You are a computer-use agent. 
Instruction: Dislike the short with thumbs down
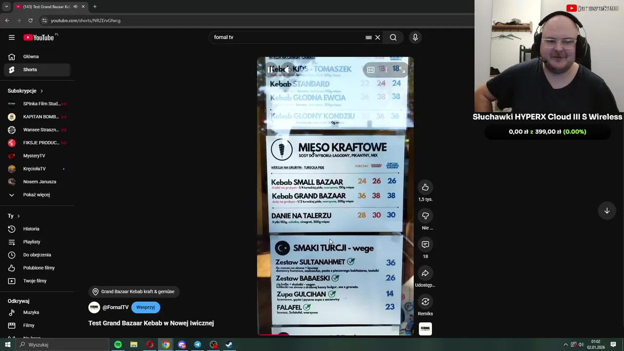click(425, 216)
